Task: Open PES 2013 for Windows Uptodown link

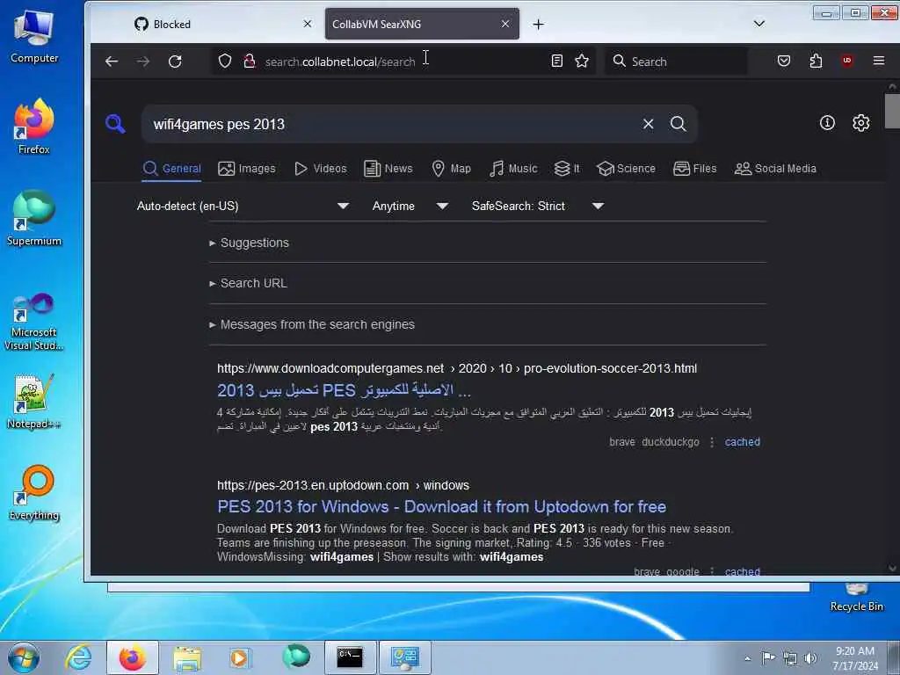Action: point(441,506)
